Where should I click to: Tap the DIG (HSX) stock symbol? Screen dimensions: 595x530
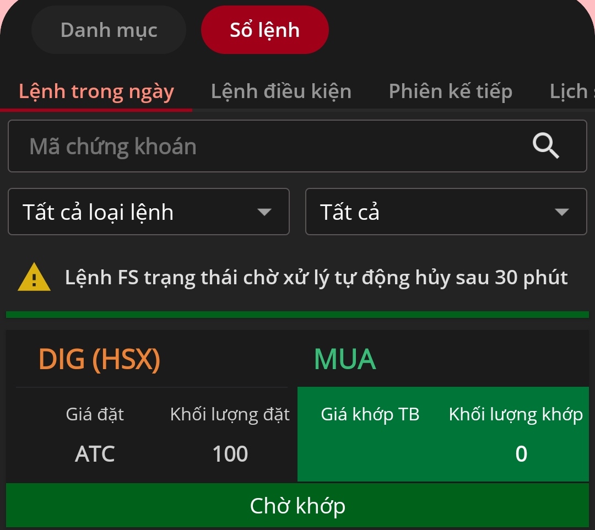pos(99,360)
